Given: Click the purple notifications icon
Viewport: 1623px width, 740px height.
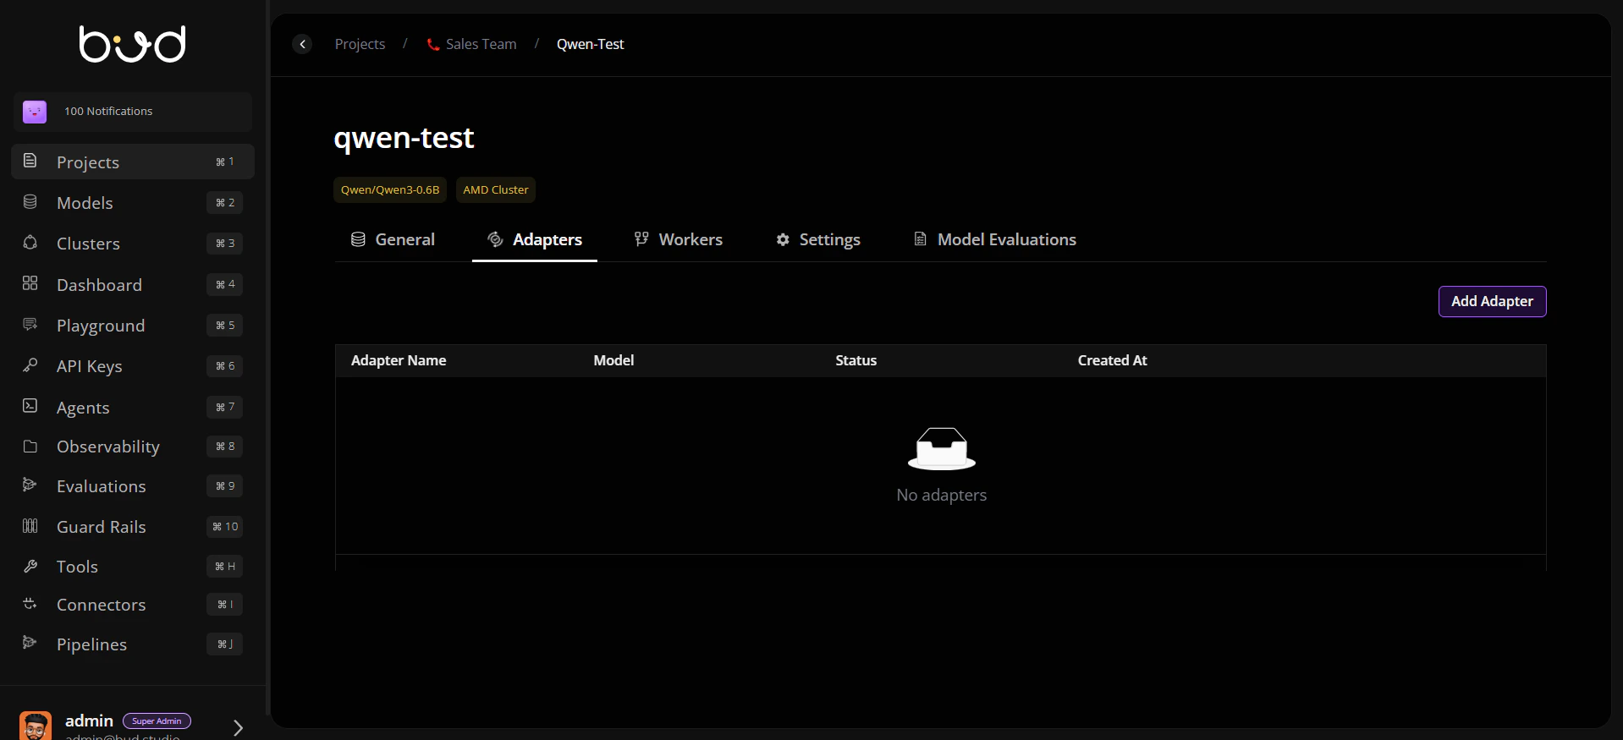Looking at the screenshot, I should tap(35, 112).
